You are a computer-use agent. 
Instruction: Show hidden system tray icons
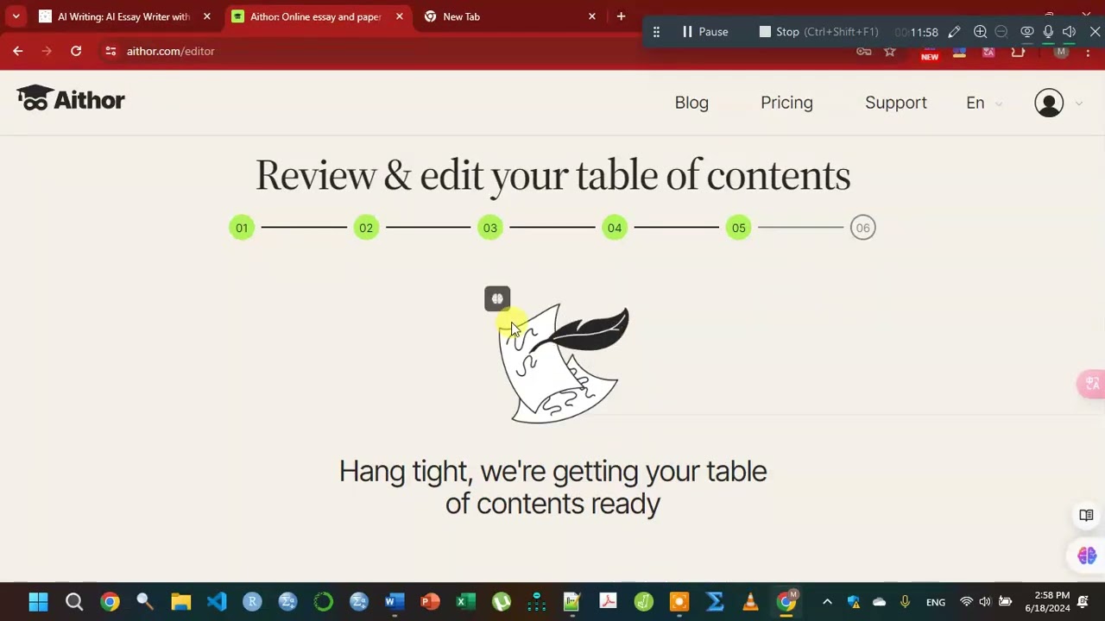827,602
